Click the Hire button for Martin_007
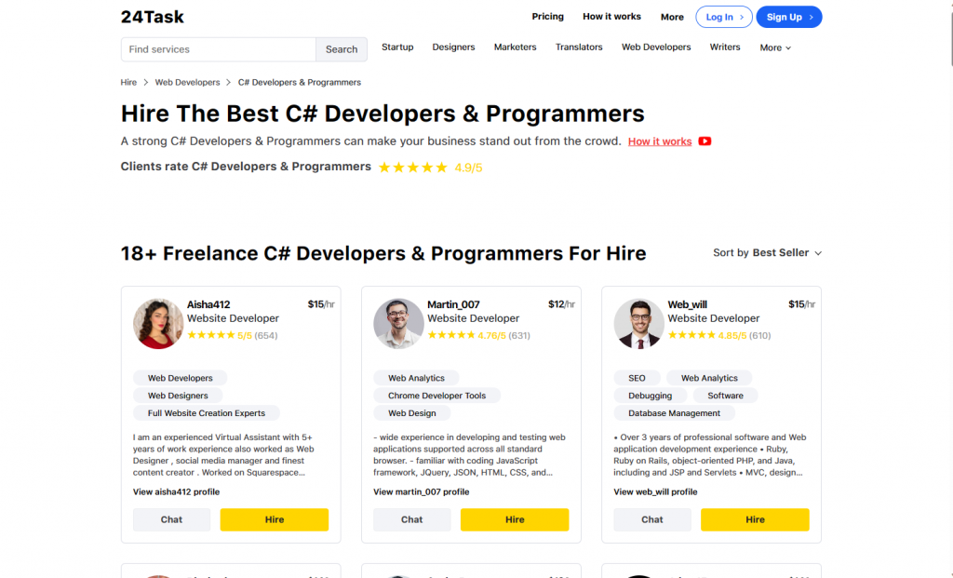 [515, 519]
